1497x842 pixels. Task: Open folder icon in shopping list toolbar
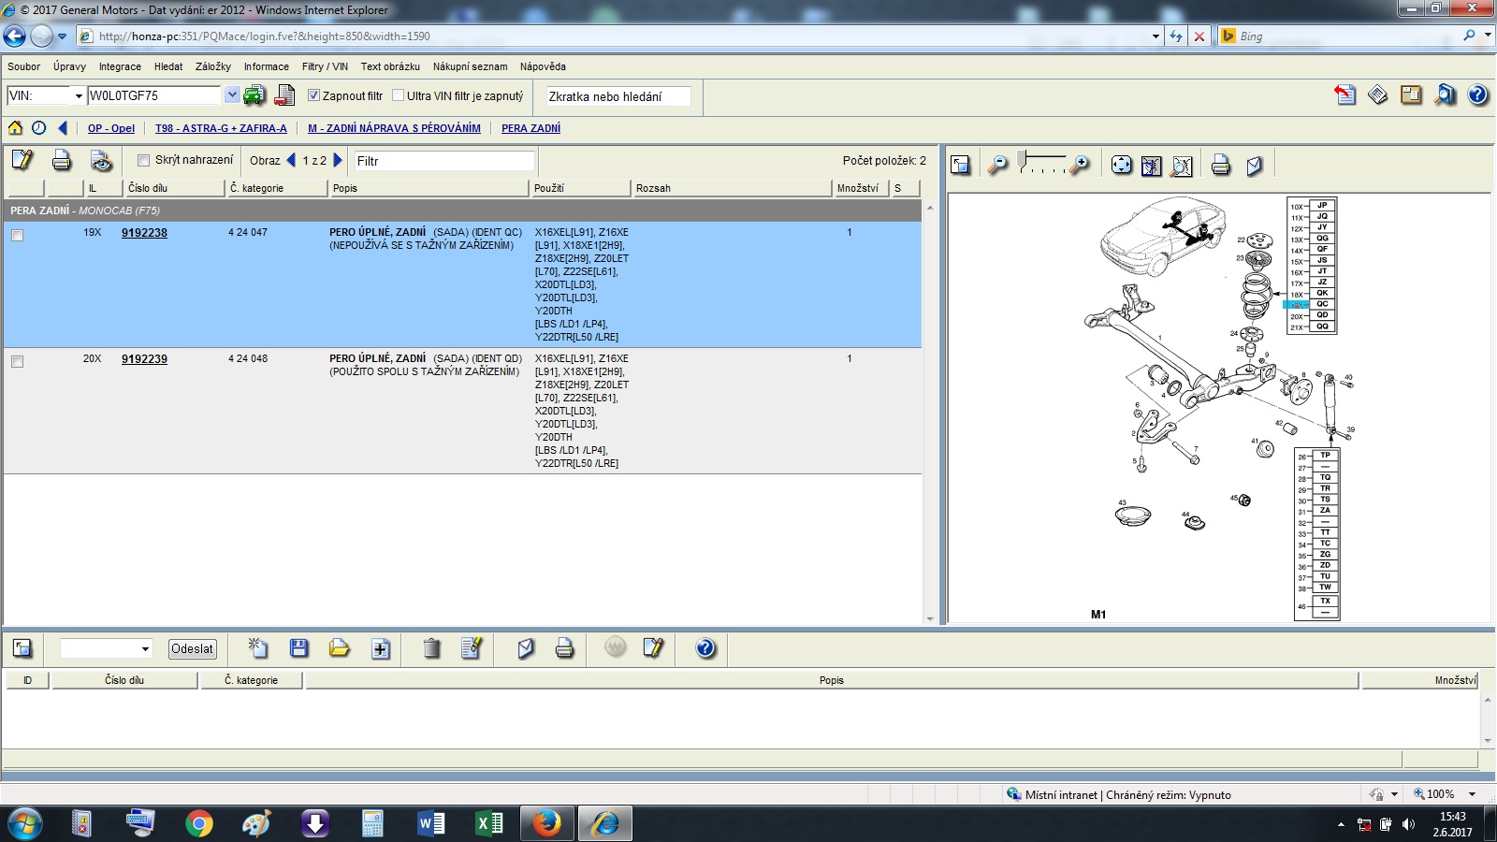coord(339,648)
